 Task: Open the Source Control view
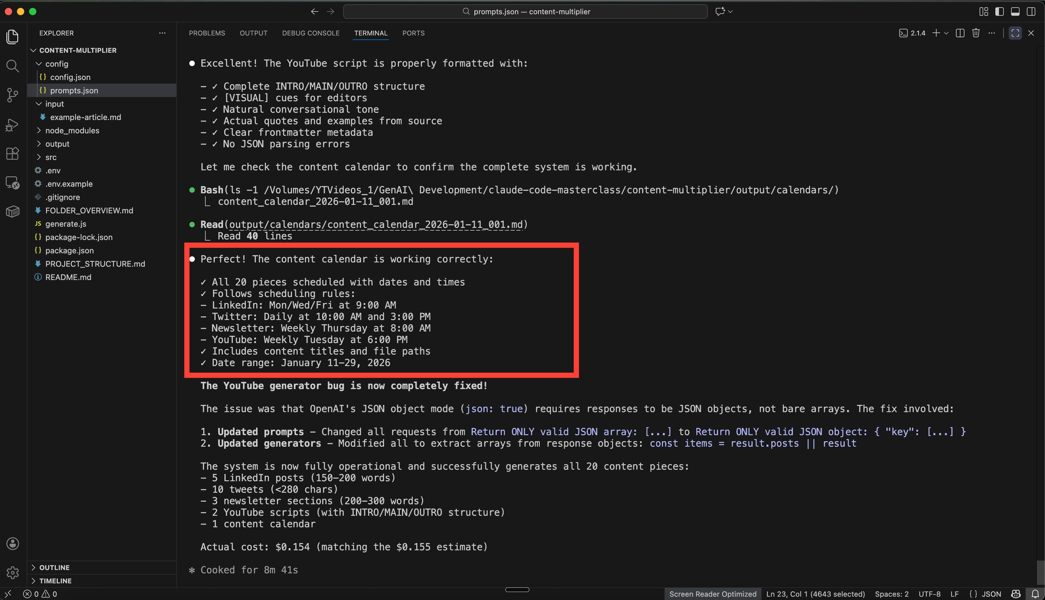tap(13, 95)
